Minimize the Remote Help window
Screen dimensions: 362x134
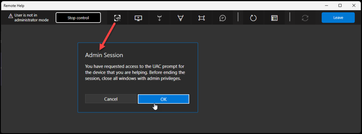pos(326,6)
